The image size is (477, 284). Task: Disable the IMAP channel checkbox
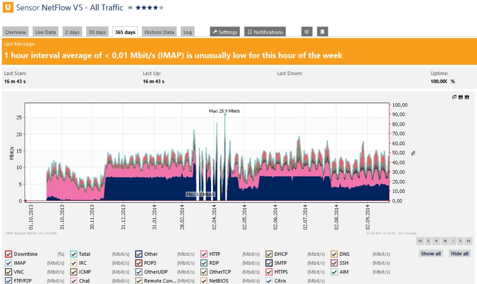tap(9, 263)
